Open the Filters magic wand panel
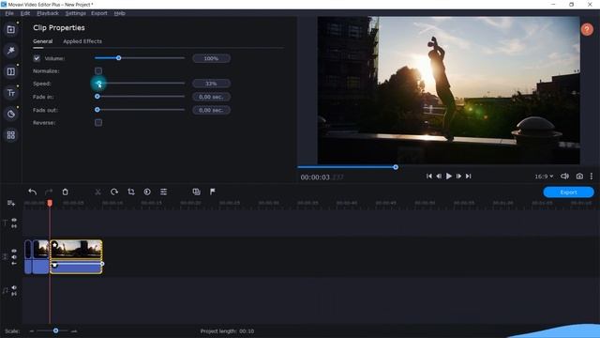Image resolution: width=600 pixels, height=338 pixels. coord(10,51)
